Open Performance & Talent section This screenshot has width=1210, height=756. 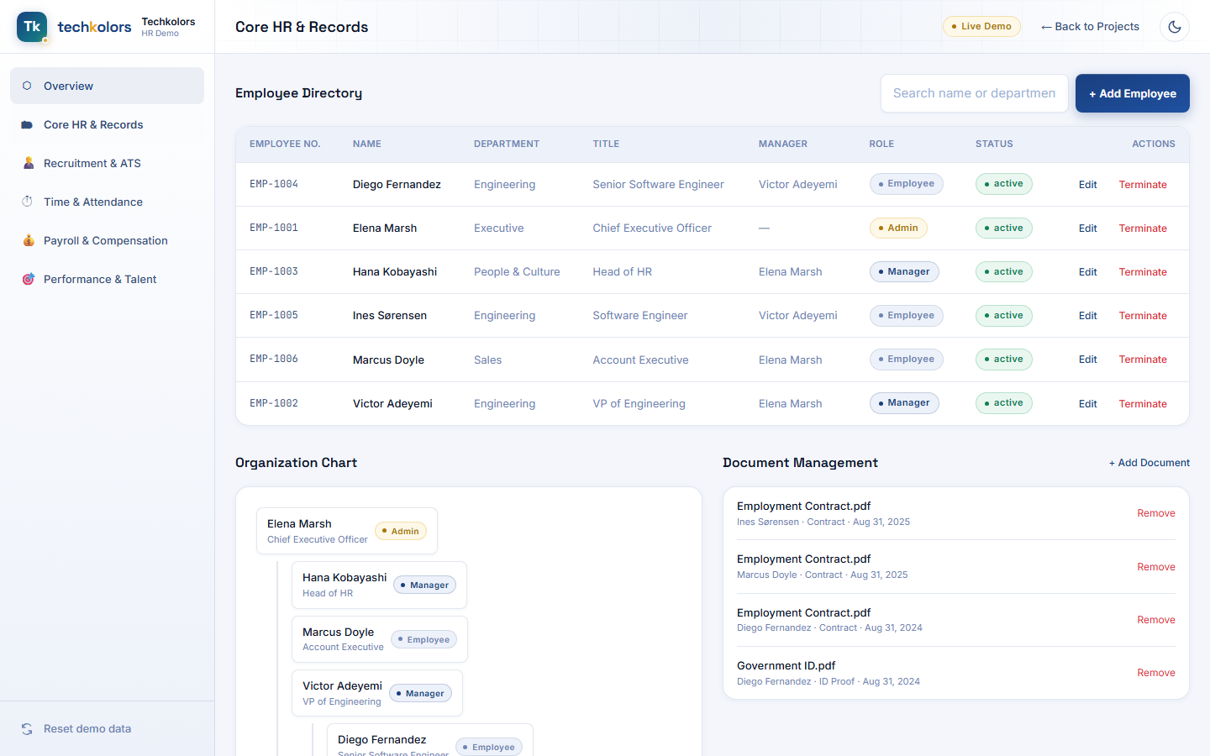(107, 279)
